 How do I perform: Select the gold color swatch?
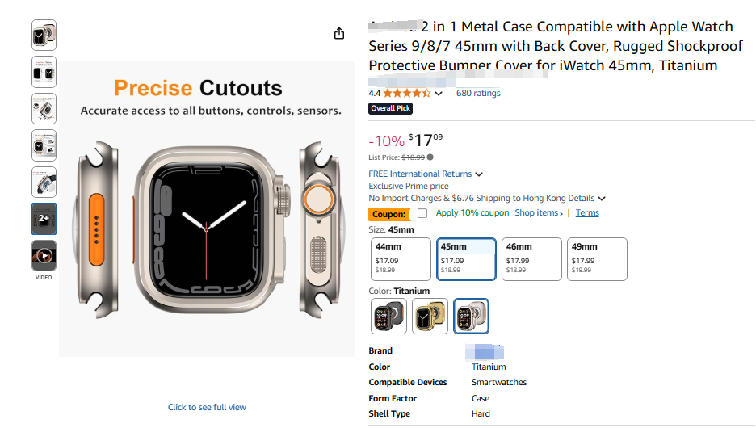point(430,316)
